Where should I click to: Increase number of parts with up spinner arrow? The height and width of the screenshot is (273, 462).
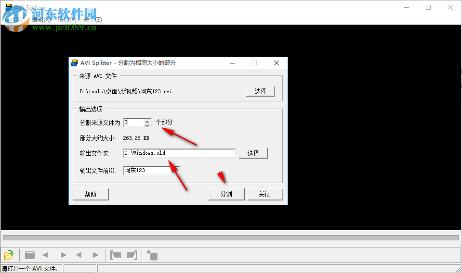(147, 121)
